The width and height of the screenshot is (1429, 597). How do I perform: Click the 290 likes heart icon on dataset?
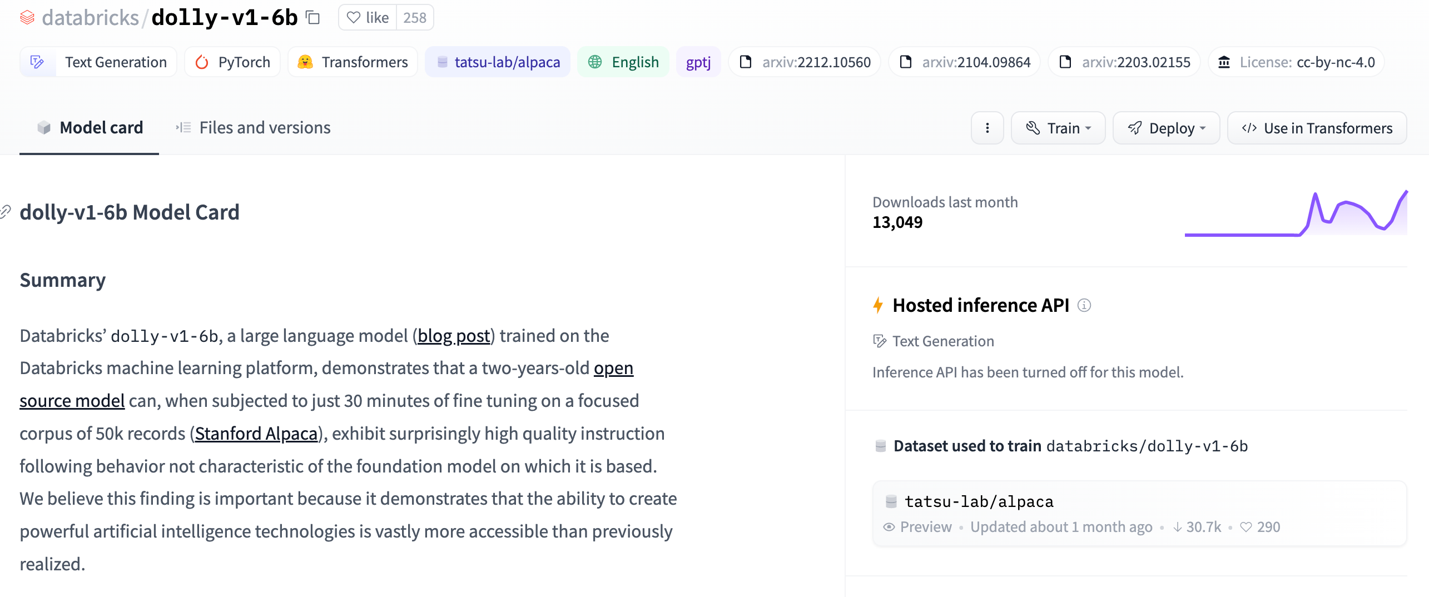point(1246,527)
